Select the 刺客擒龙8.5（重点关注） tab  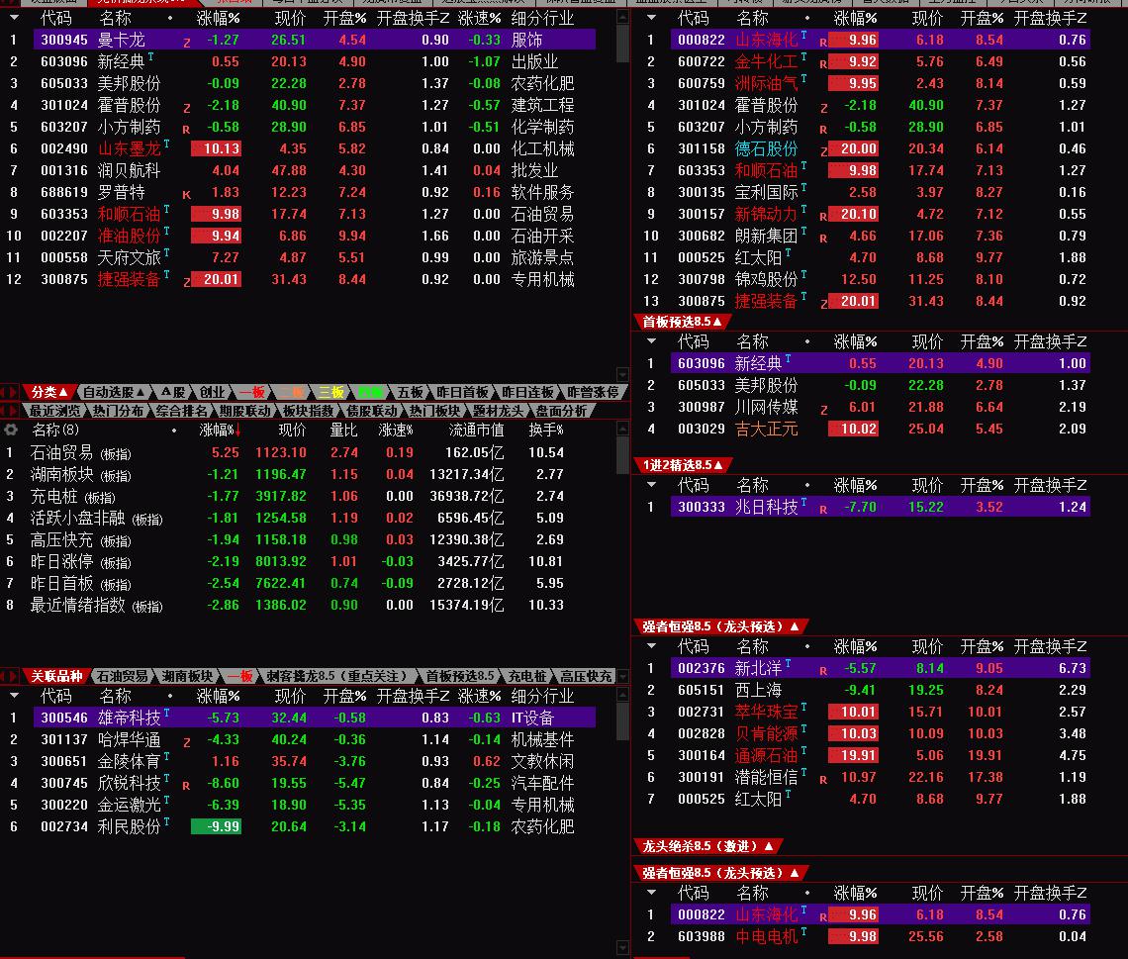coord(336,676)
